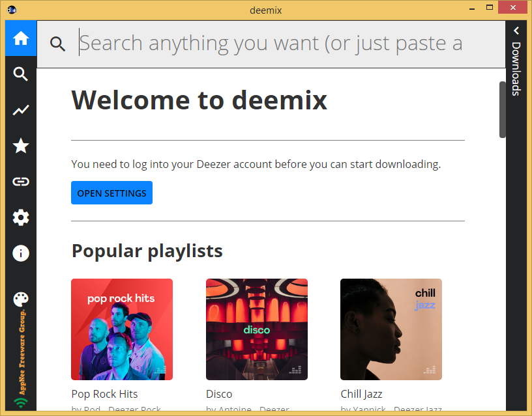Open the Disco playlist cover
This screenshot has width=532, height=416.
[257, 329]
